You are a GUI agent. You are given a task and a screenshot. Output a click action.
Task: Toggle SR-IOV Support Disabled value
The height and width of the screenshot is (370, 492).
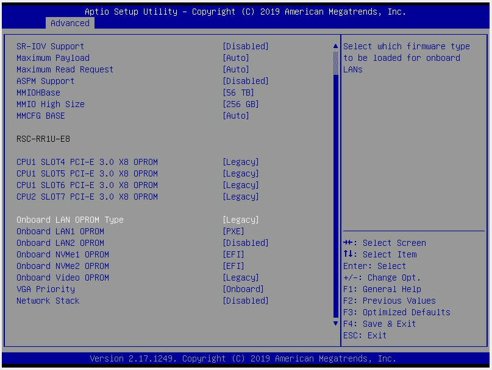pyautogui.click(x=245, y=46)
